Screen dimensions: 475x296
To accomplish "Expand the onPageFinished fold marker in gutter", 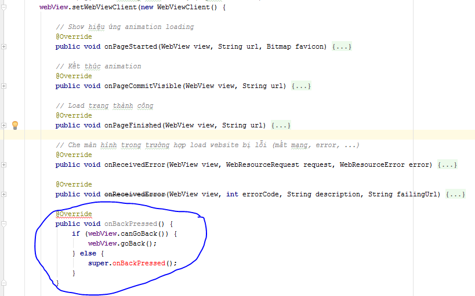I will [x=3, y=125].
